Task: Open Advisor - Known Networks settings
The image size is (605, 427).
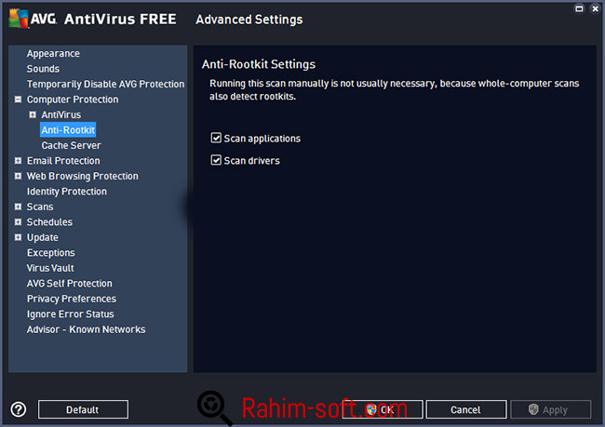Action: [x=86, y=329]
